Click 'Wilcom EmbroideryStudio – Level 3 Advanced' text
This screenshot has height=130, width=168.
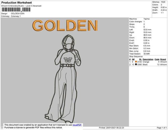click(x=21, y=6)
